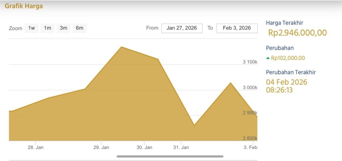
Task: Select the "29. Jan" date label
Action: point(101,147)
